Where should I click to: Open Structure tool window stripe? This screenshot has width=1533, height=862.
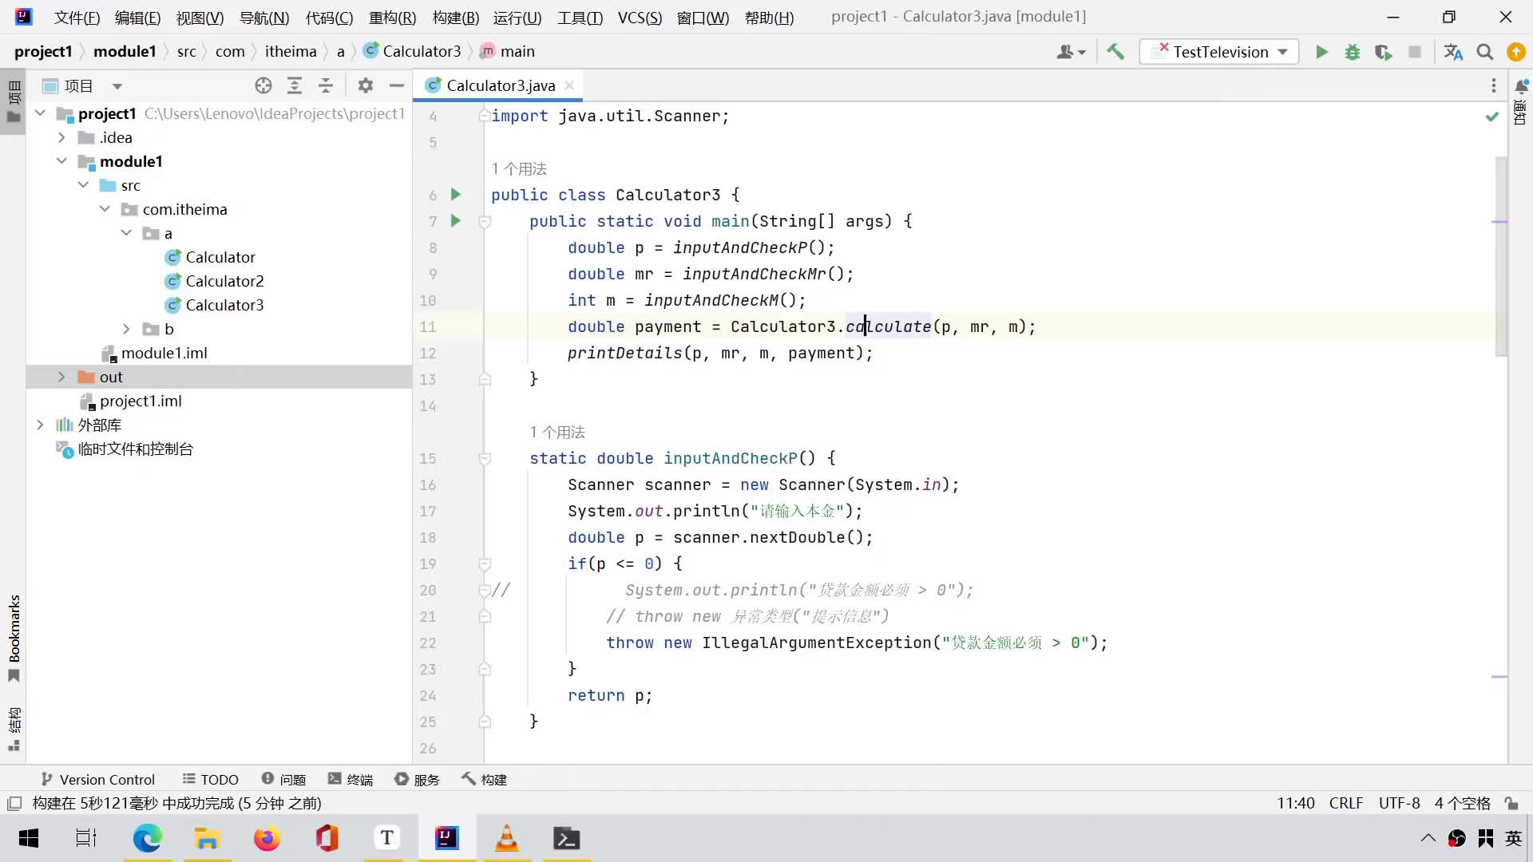coord(14,729)
